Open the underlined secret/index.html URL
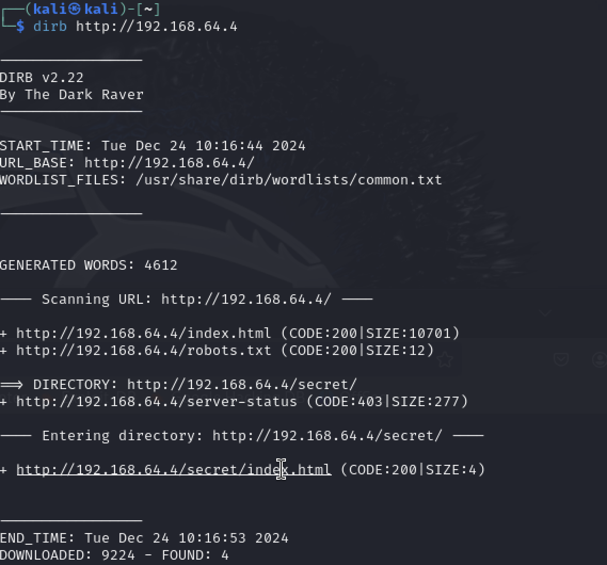607x565 pixels. [174, 470]
